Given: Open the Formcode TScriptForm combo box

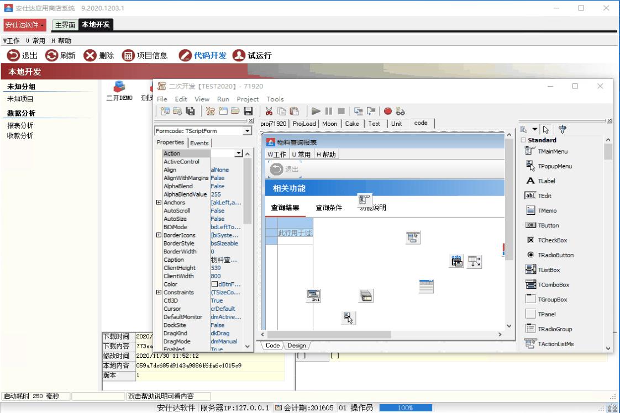Looking at the screenshot, I should pos(203,131).
